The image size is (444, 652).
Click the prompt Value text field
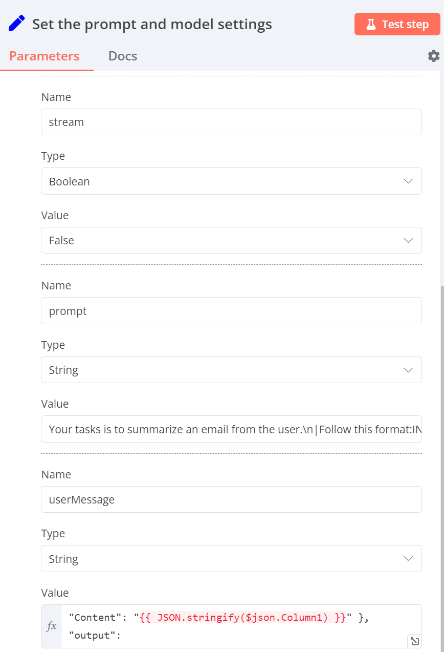tap(231, 429)
